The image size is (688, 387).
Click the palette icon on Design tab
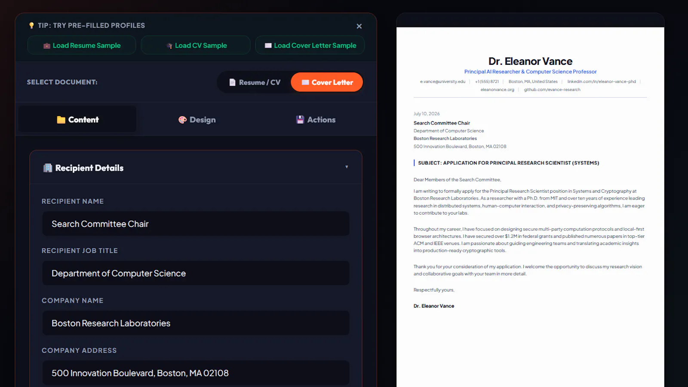(183, 120)
